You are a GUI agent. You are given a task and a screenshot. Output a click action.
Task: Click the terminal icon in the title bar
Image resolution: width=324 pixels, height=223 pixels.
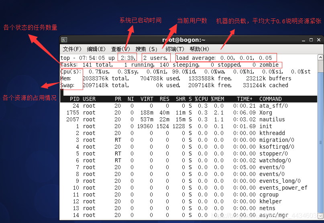point(64,40)
